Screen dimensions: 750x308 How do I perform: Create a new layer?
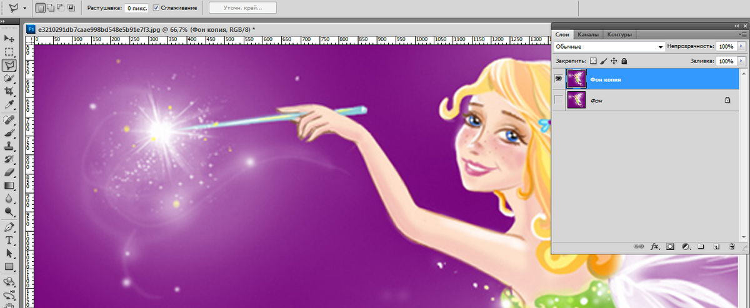[716, 247]
